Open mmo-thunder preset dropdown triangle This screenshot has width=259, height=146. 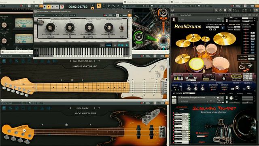pyautogui.click(x=99, y=108)
